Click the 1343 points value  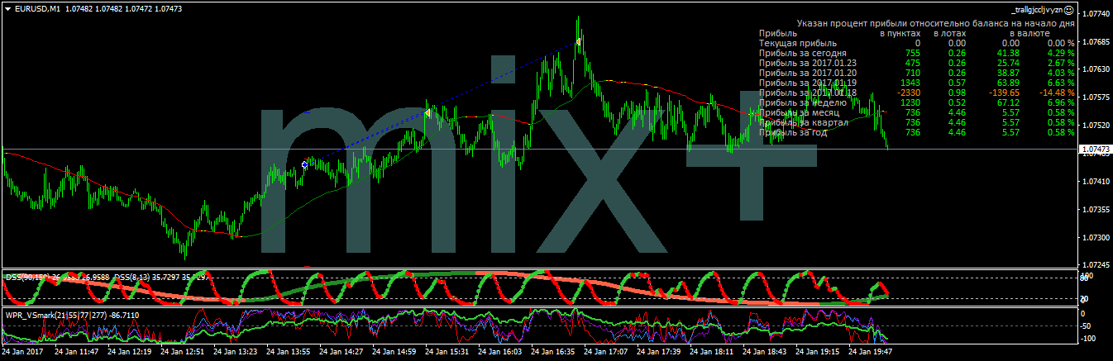910,83
